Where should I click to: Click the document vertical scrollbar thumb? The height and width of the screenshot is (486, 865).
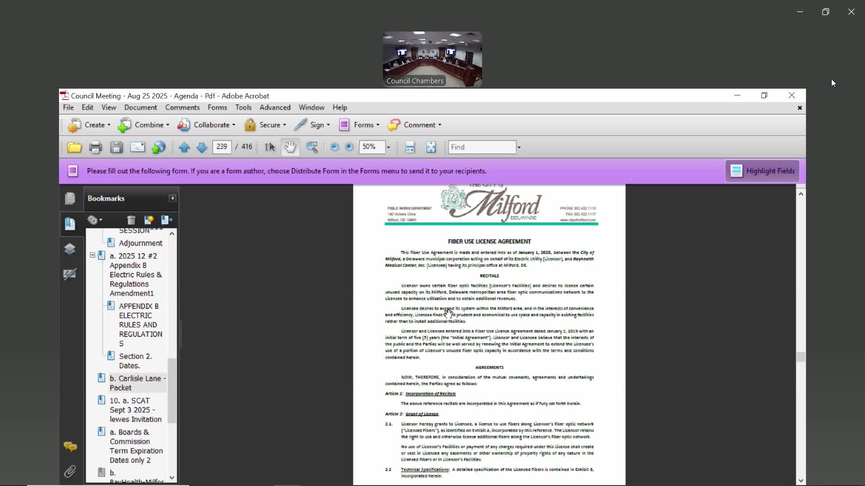pos(801,357)
